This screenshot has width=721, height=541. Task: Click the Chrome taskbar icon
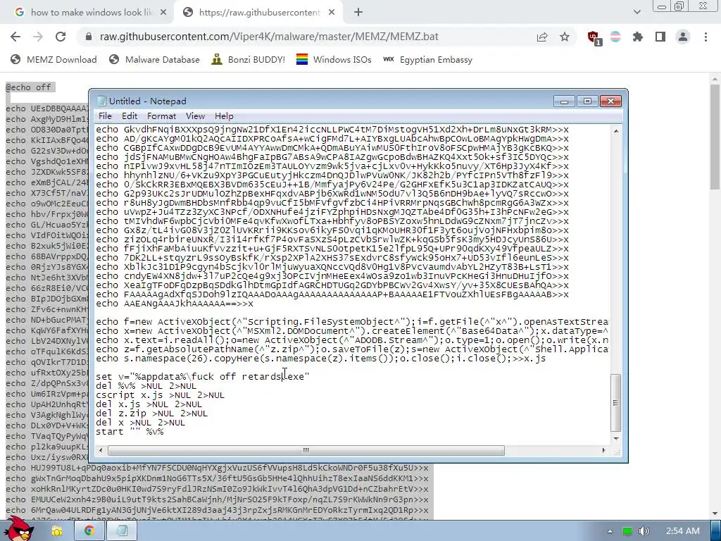[x=89, y=531]
